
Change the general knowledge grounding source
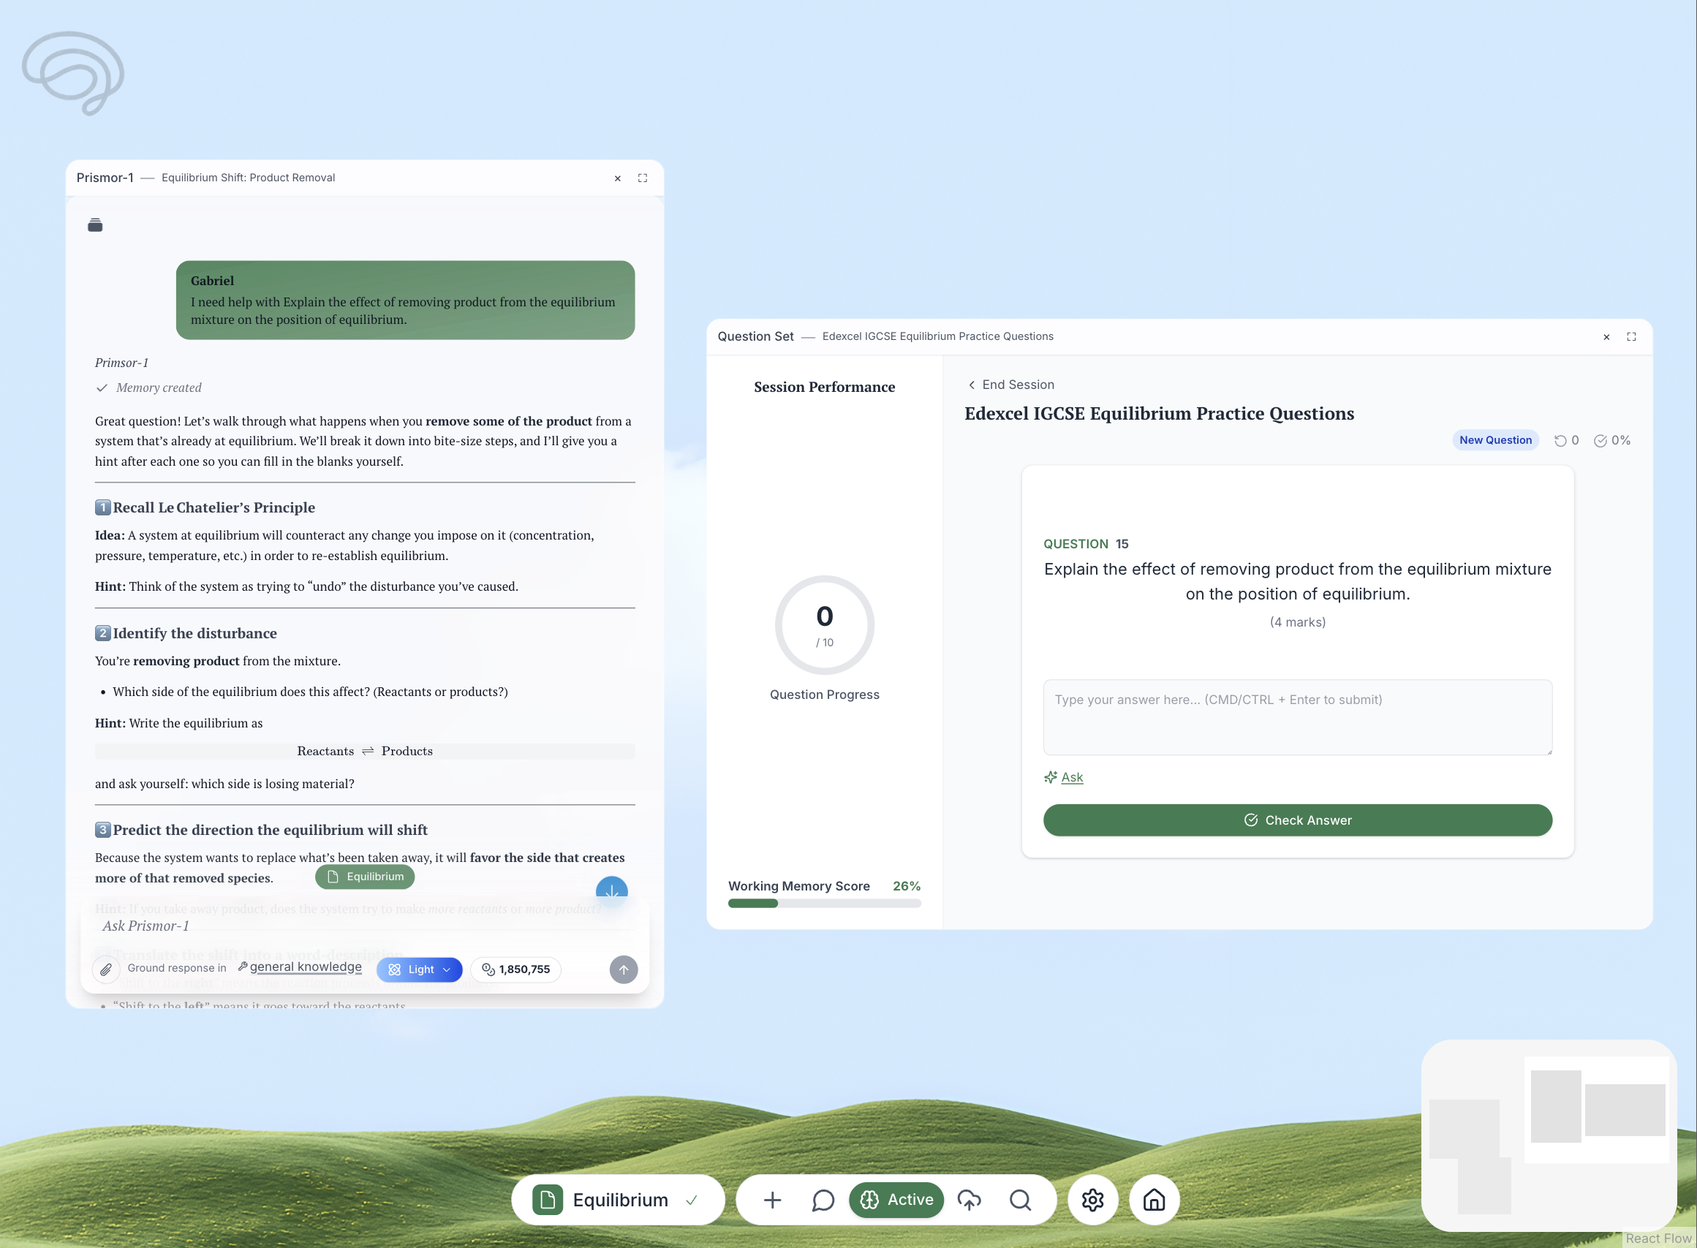(300, 967)
